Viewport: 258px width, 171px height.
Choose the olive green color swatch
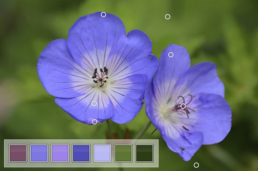(123, 153)
